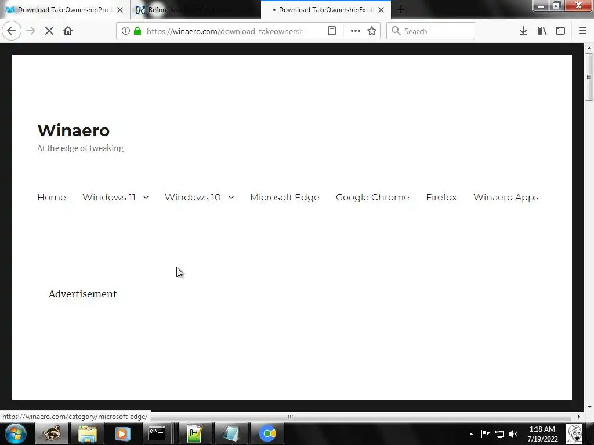Image resolution: width=594 pixels, height=445 pixels.
Task: Close the Download TakeOwnershipPro tab
Action: tap(120, 10)
